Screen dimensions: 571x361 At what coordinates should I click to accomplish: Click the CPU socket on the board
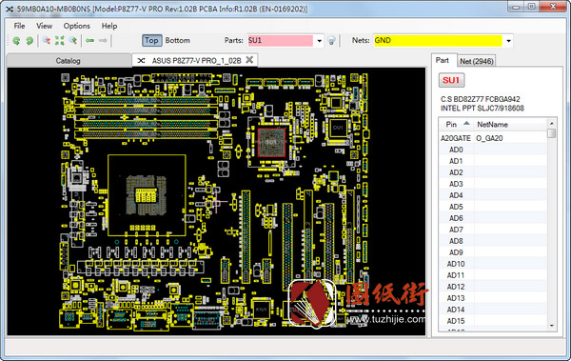[x=147, y=194]
